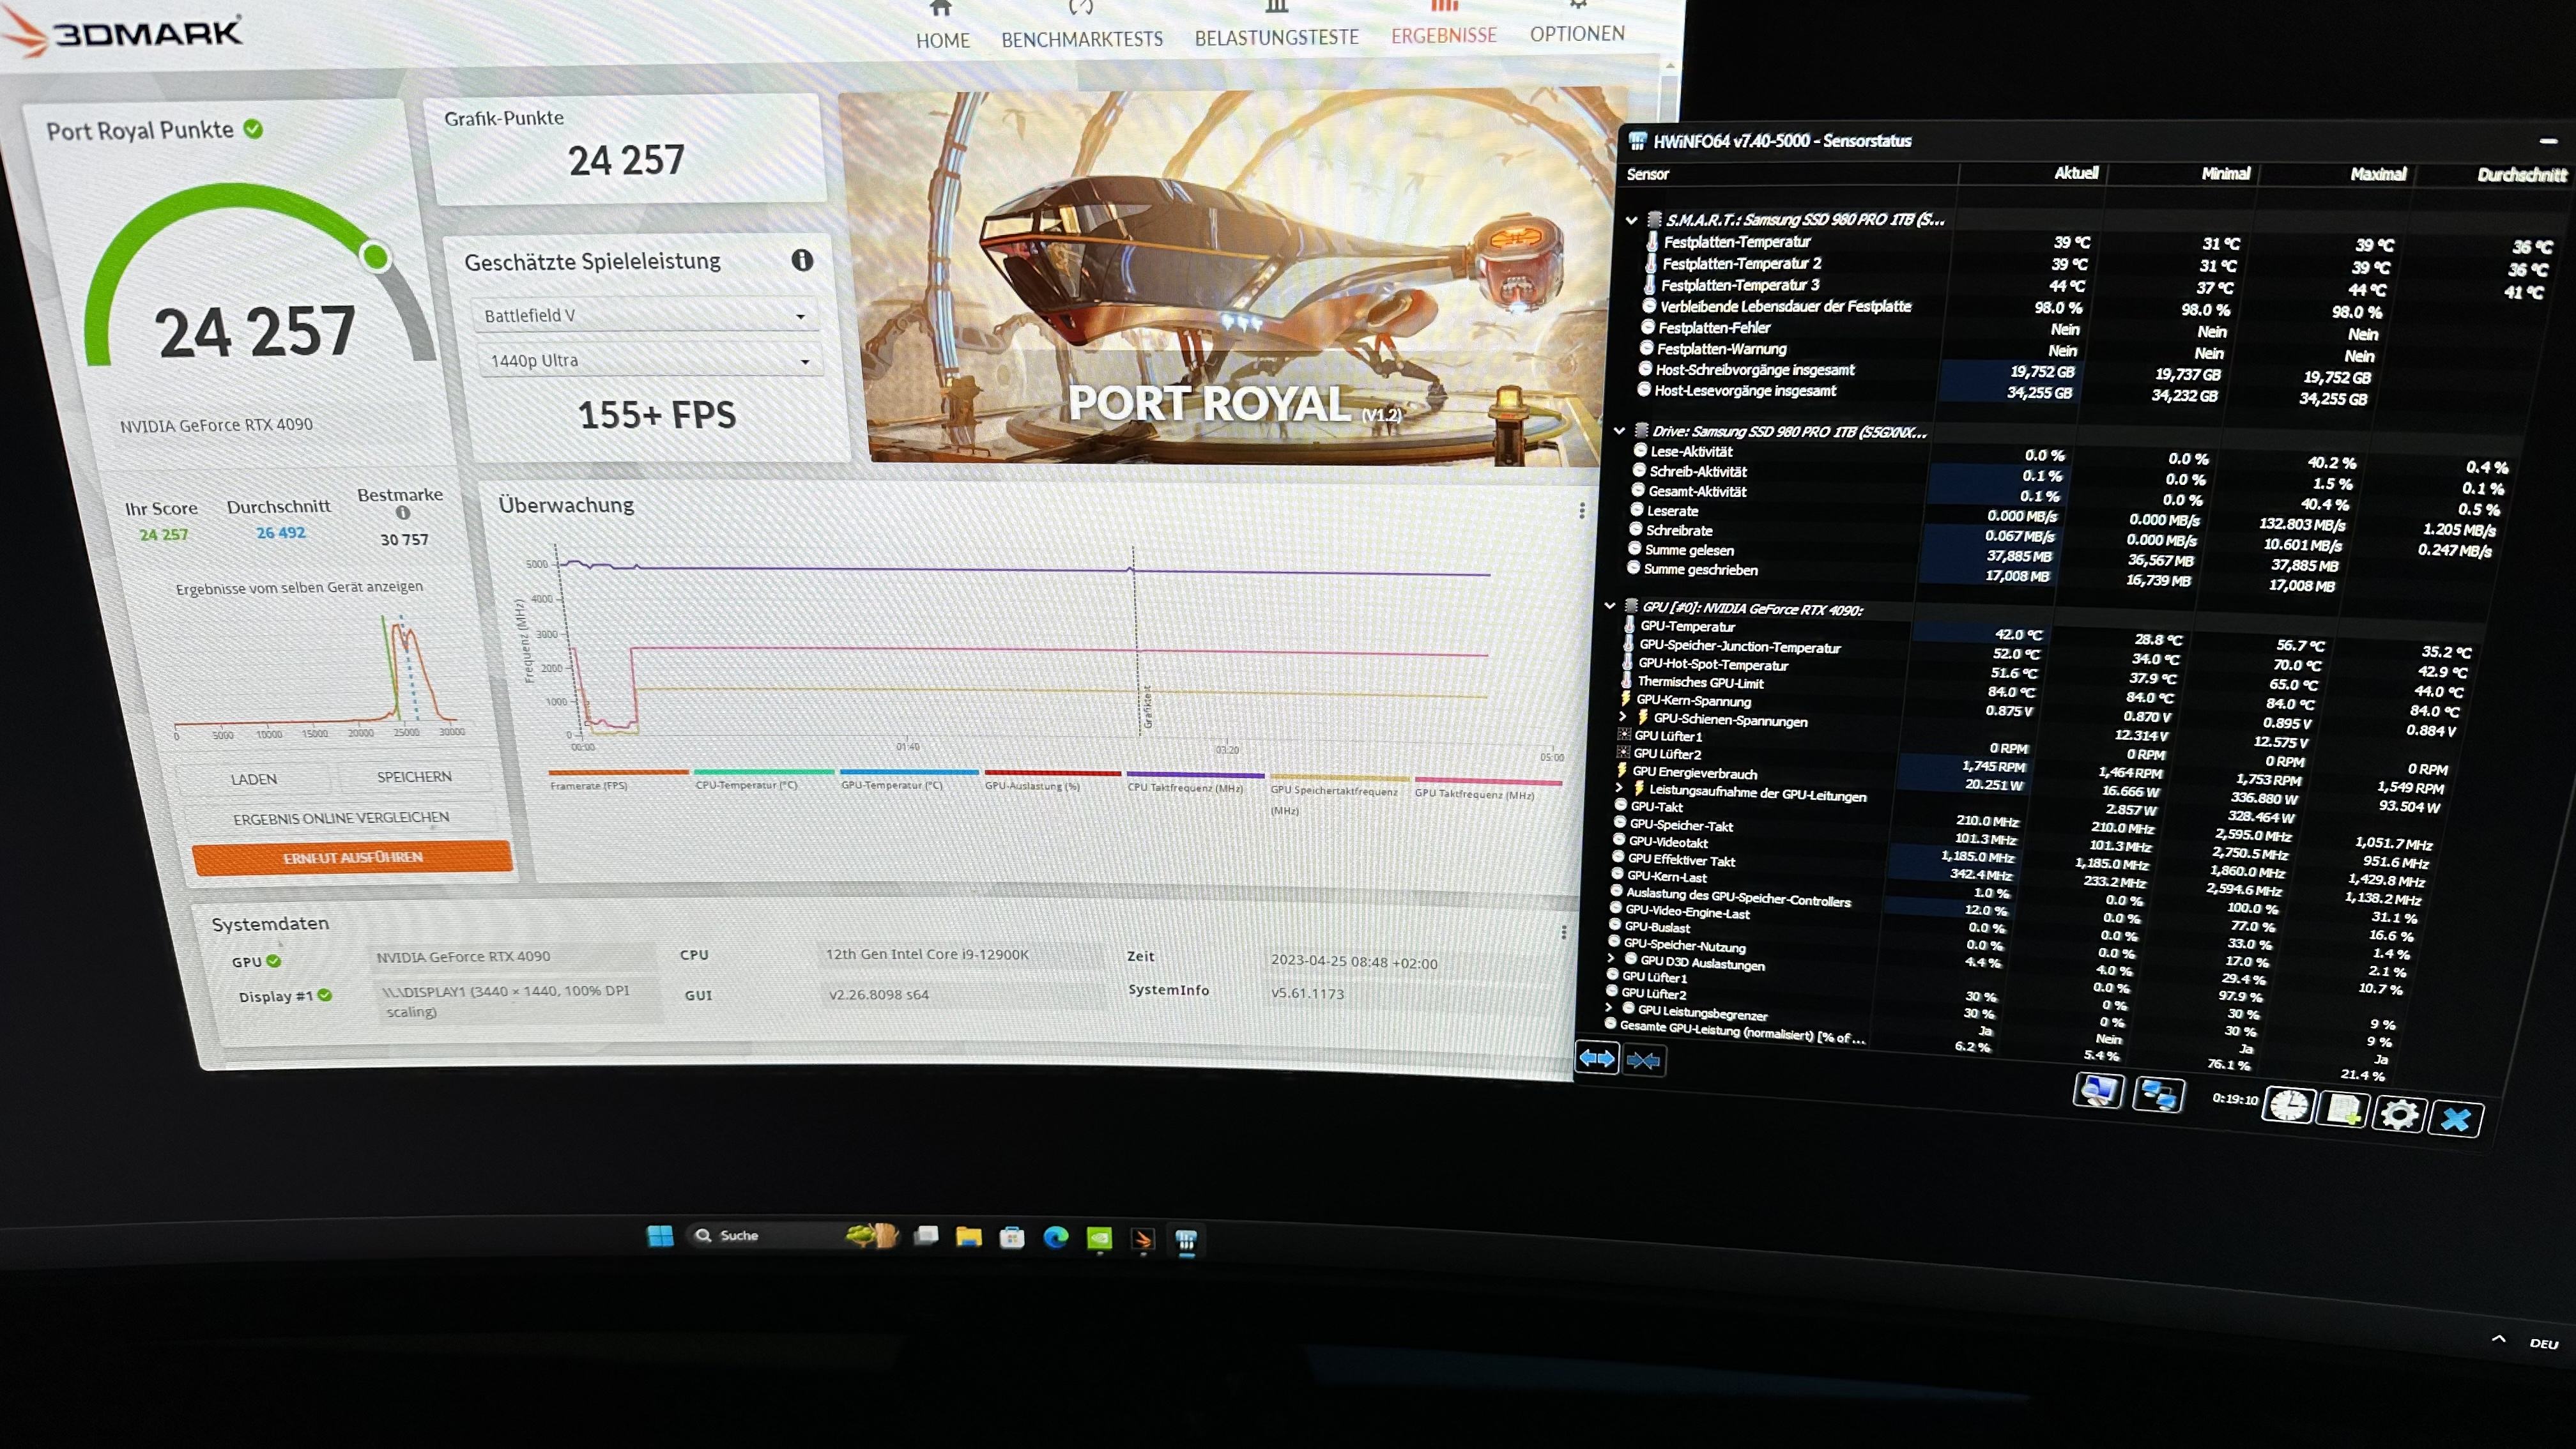Click Windows taskbar Suche field
The width and height of the screenshot is (2576, 1449).
(740, 1236)
